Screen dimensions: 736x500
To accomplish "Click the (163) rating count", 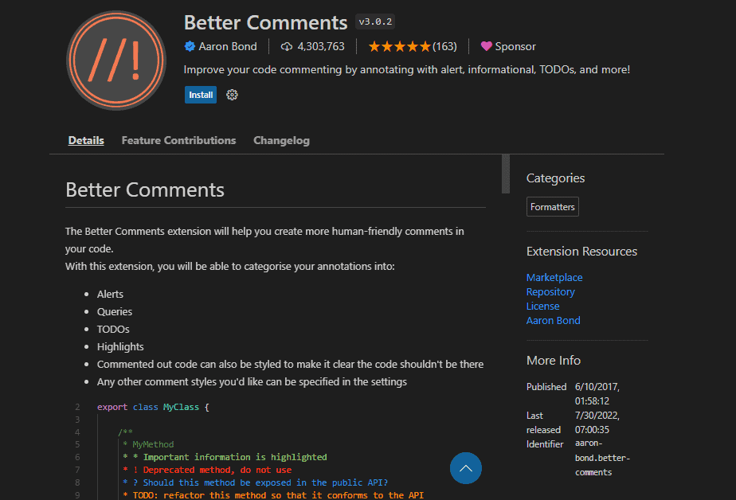I will coord(444,46).
